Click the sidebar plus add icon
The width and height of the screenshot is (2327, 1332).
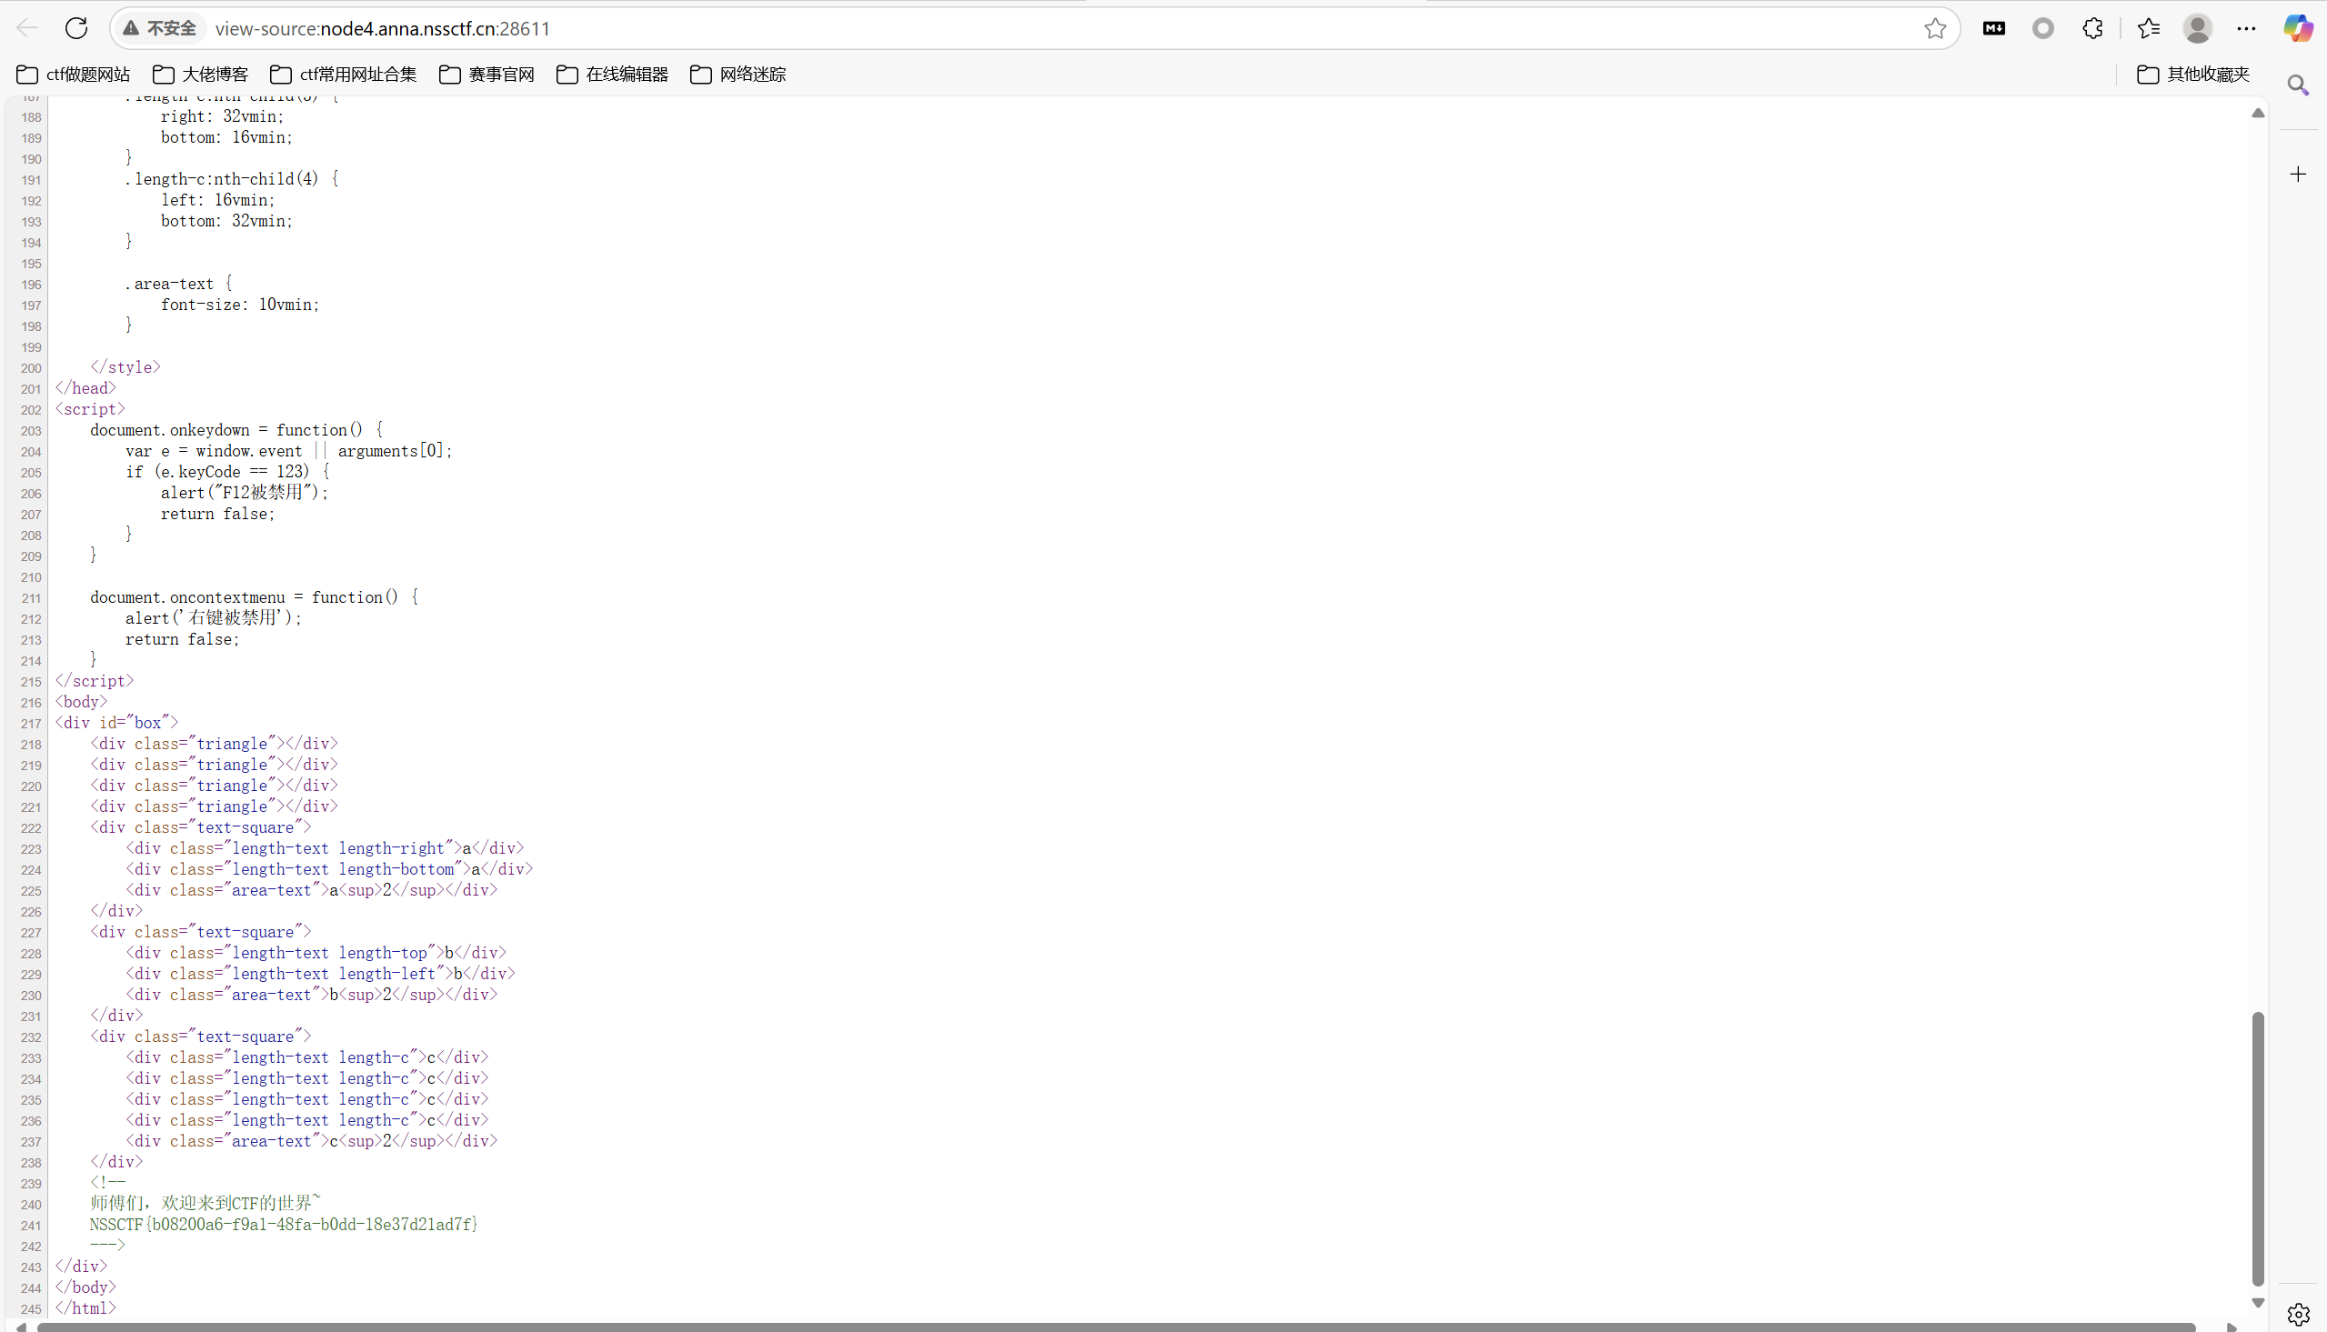(2298, 174)
